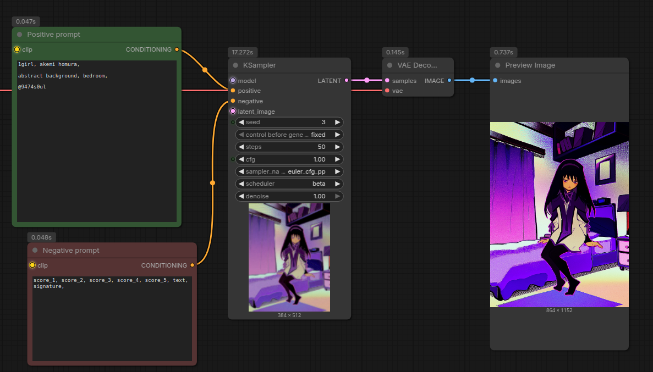Increase the steps value with right arrow

[337, 147]
